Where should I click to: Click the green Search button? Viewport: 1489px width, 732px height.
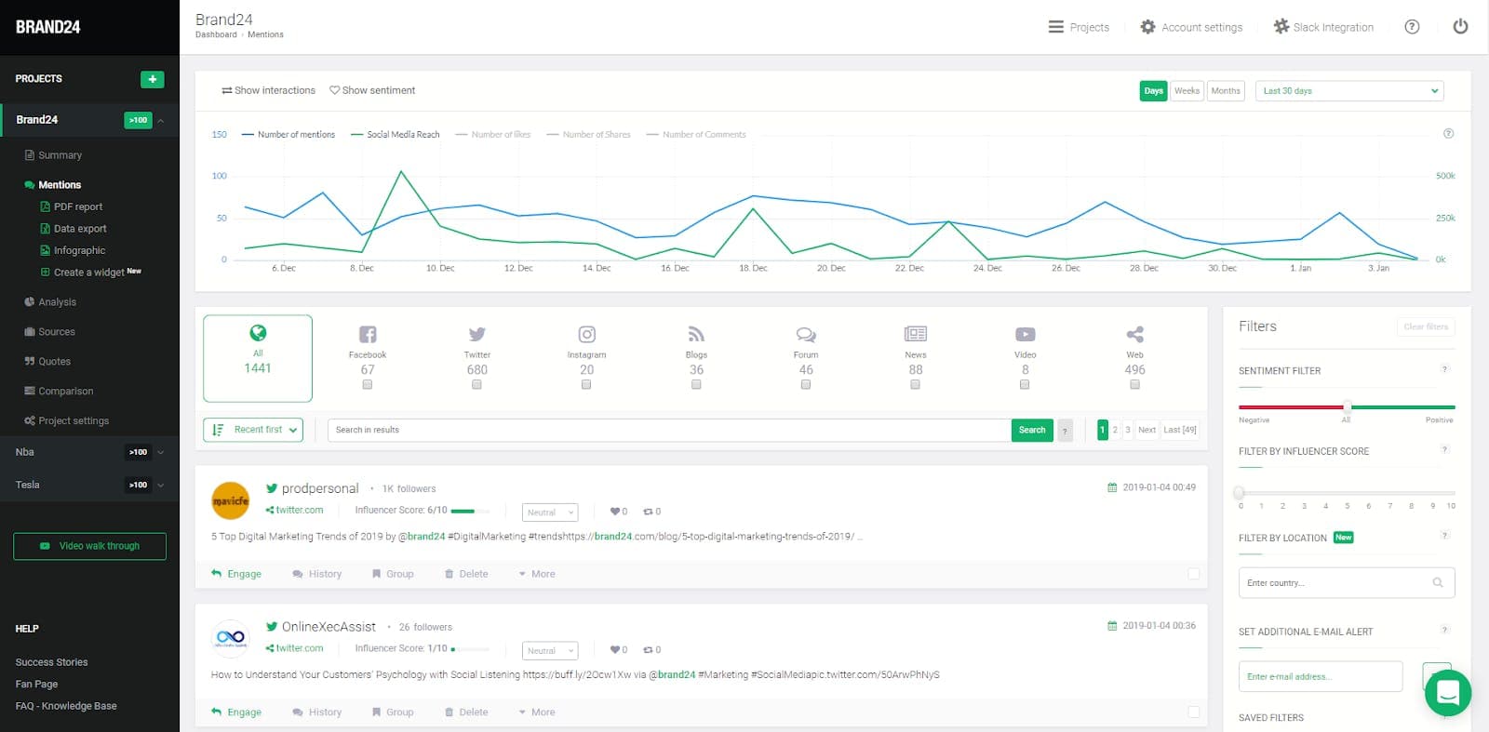pos(1032,430)
